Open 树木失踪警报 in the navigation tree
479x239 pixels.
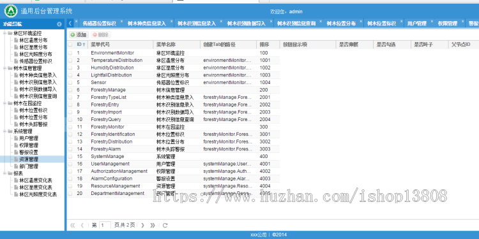33,124
